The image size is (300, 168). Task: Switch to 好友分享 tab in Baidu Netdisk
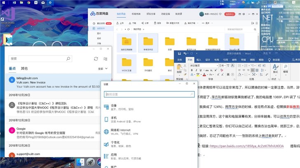pos(151,14)
